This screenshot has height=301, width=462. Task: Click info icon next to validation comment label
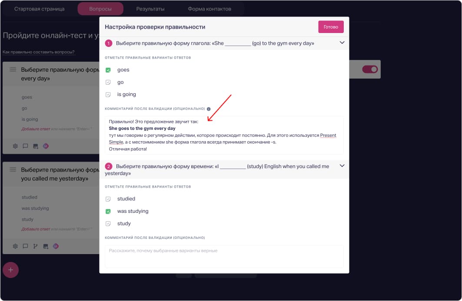point(209,109)
